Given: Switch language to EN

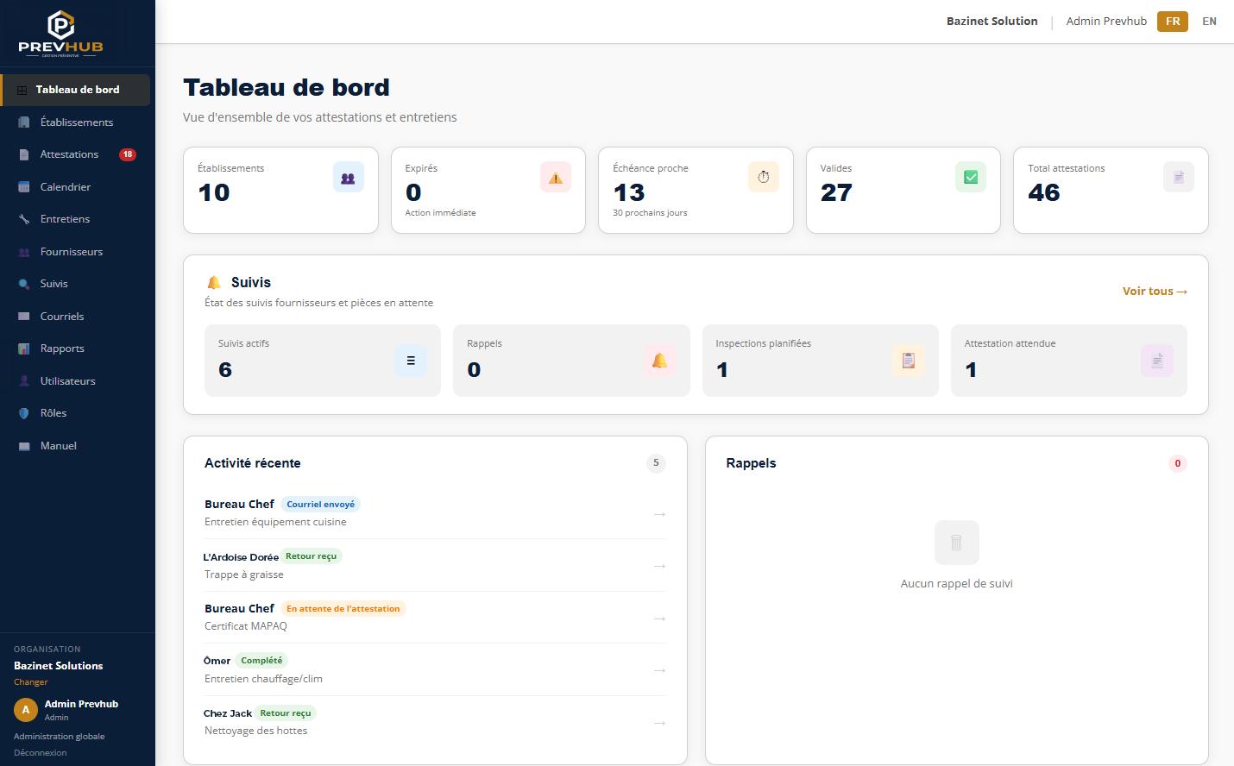Looking at the screenshot, I should 1209,22.
